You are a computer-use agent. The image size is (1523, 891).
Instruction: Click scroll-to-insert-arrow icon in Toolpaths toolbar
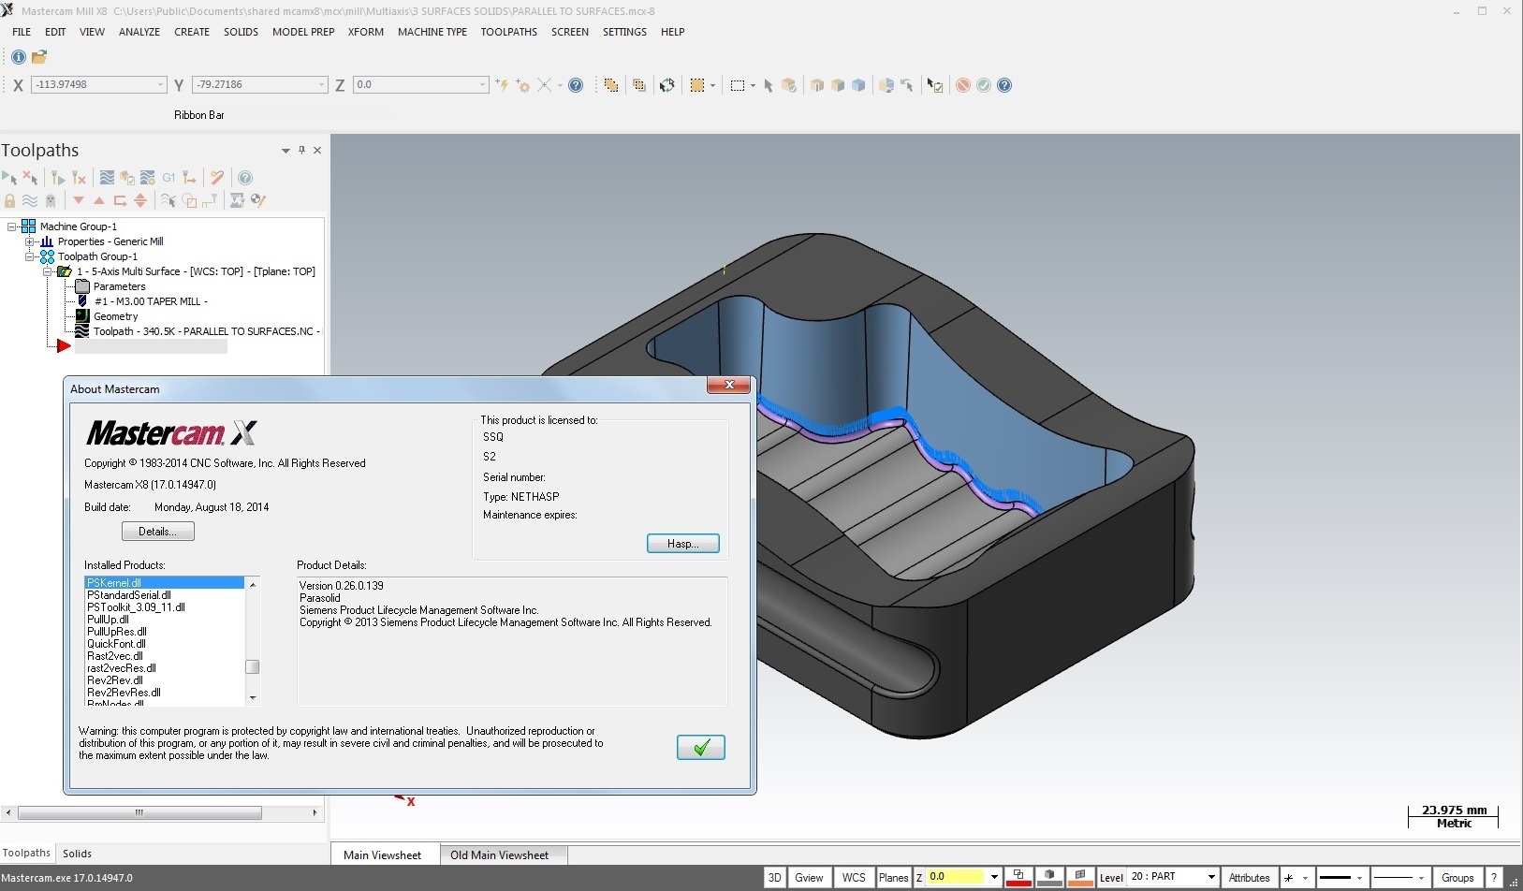coord(140,200)
